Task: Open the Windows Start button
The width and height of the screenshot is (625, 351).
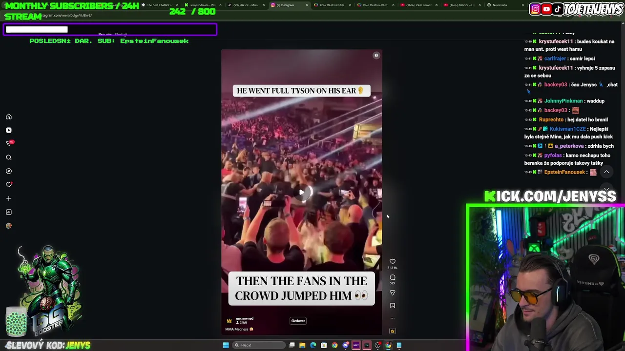Action: tap(226, 345)
